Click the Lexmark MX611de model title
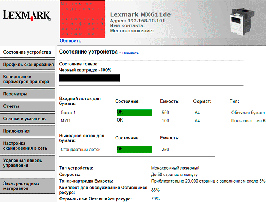This screenshot has height=202, width=266. 140,14
